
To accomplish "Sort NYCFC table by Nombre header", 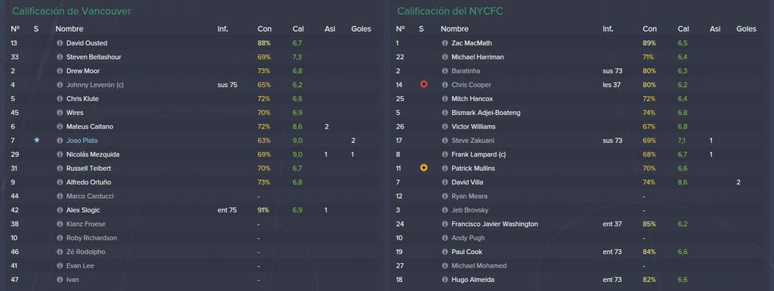I will [x=454, y=29].
